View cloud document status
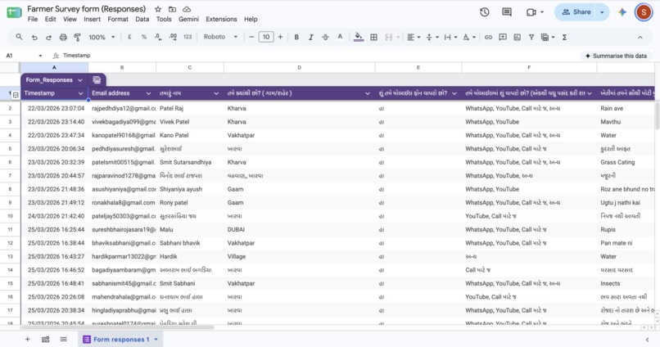660x347 pixels. [187, 9]
